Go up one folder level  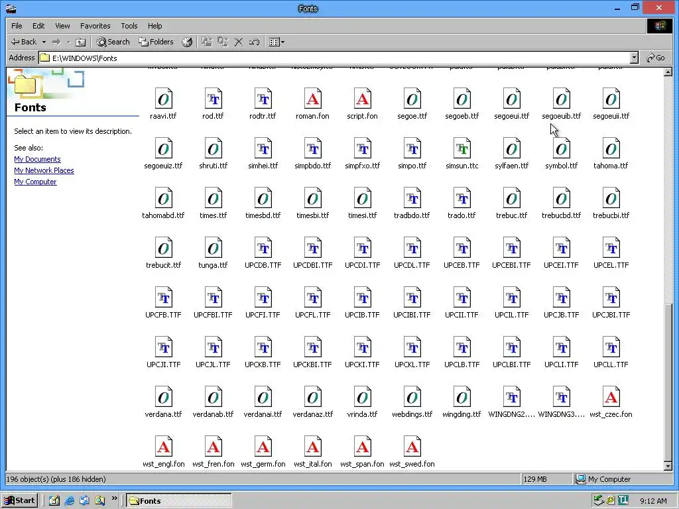[x=80, y=42]
